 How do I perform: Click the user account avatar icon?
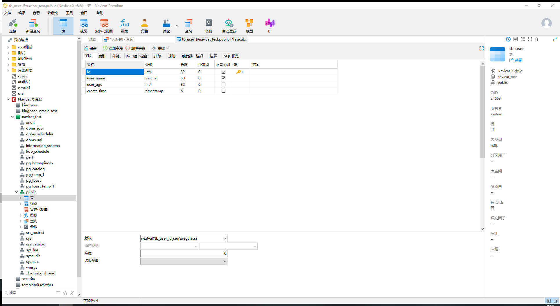pos(547,23)
